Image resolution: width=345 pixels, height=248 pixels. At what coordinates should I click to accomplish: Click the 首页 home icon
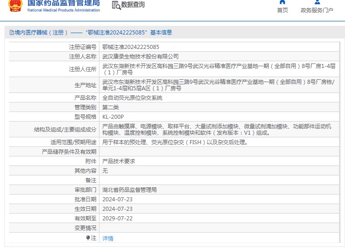coord(282,2)
